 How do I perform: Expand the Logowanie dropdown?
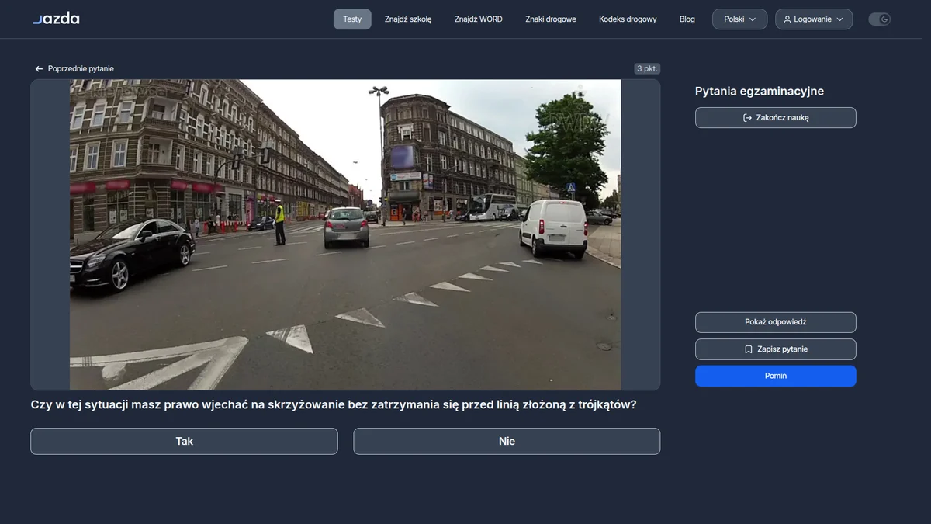pos(814,19)
